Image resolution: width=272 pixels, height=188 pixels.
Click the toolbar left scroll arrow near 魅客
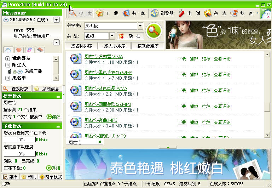pyautogui.click(x=257, y=13)
